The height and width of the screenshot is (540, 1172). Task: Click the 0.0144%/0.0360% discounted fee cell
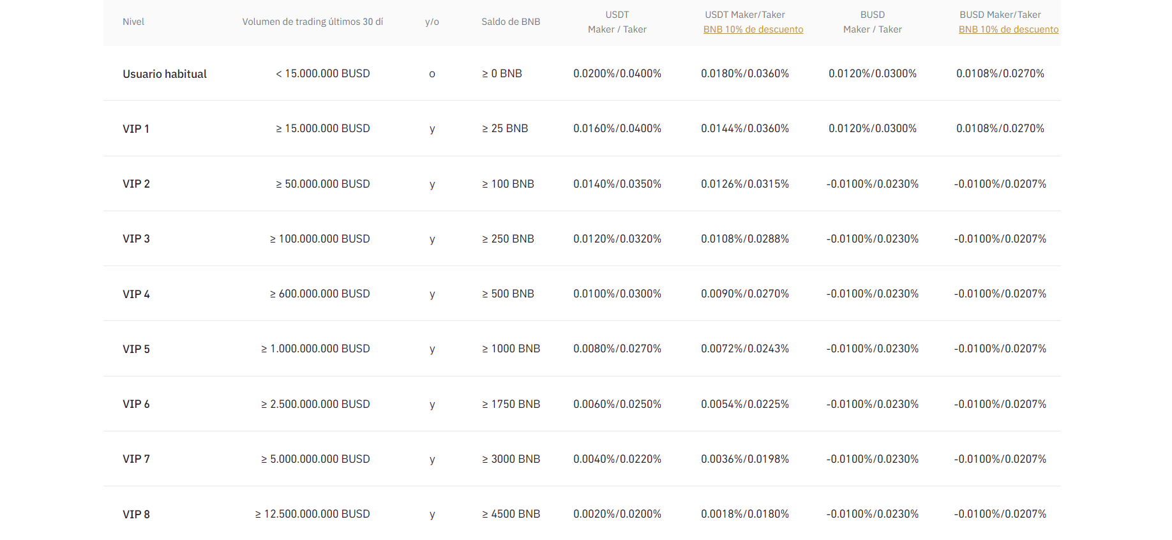(745, 128)
